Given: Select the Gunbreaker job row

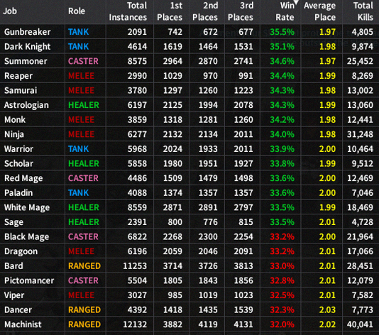Looking at the screenshot, I should pos(189,32).
